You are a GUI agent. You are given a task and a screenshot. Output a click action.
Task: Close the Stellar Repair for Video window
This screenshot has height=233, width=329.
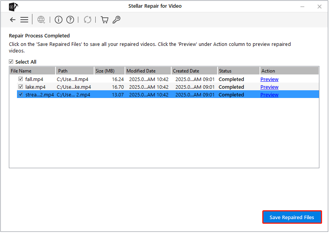319,7
